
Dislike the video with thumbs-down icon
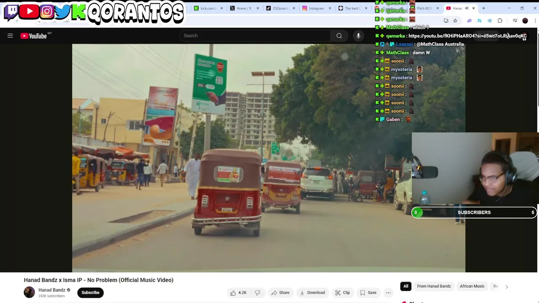pyautogui.click(x=257, y=292)
